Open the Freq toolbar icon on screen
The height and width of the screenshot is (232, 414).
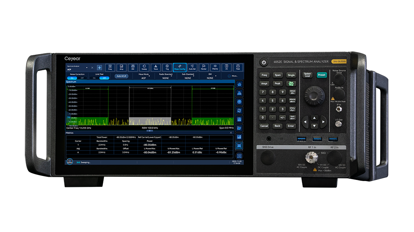[110, 67]
